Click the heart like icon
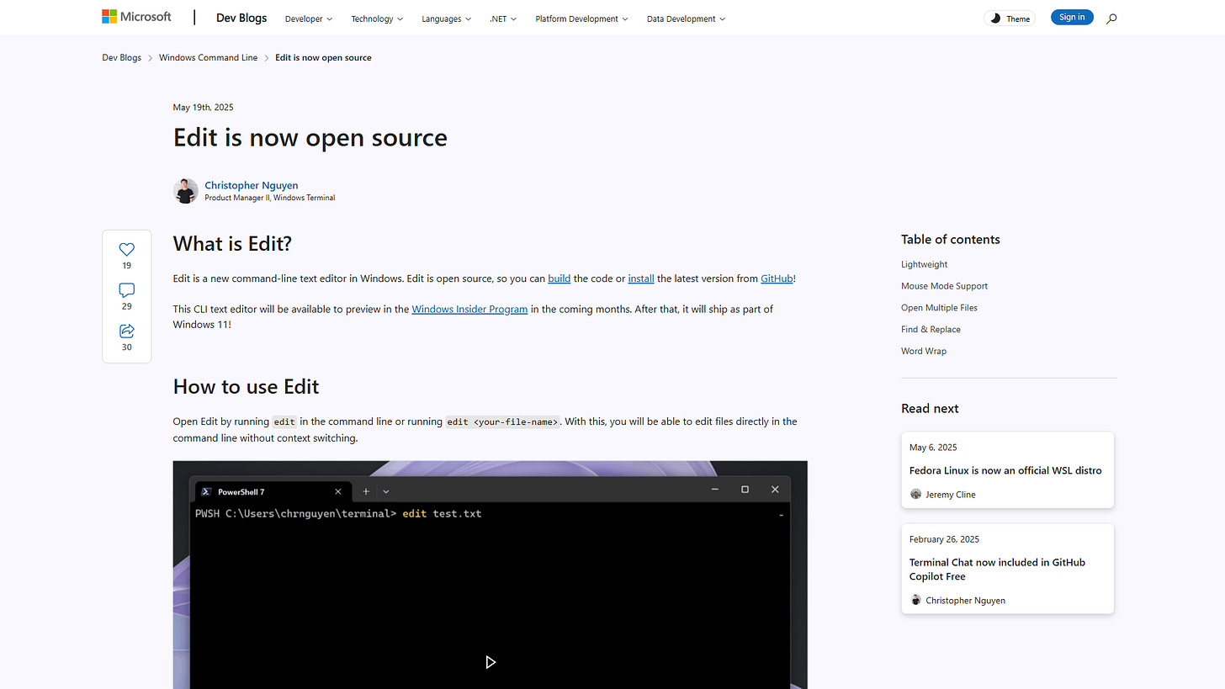The width and height of the screenshot is (1225, 689). click(x=126, y=249)
